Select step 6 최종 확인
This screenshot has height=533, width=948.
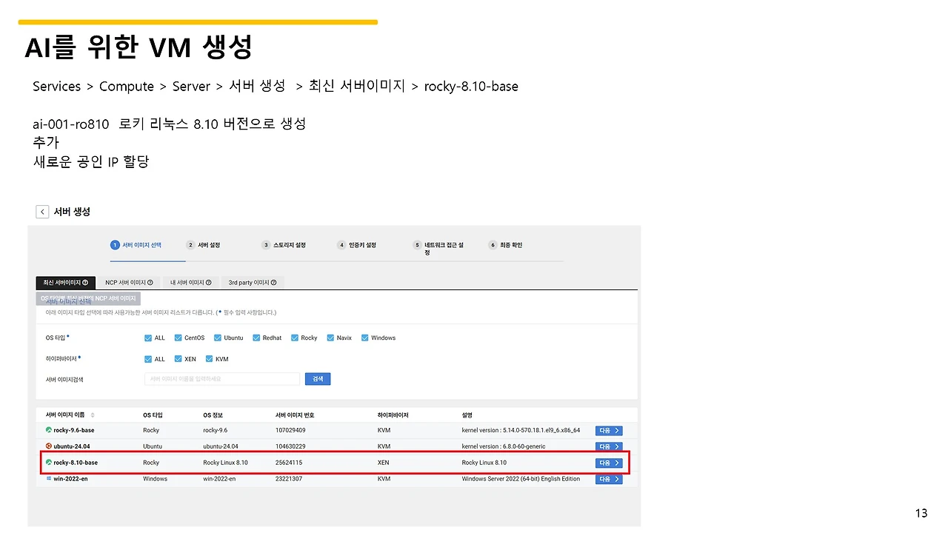[506, 245]
